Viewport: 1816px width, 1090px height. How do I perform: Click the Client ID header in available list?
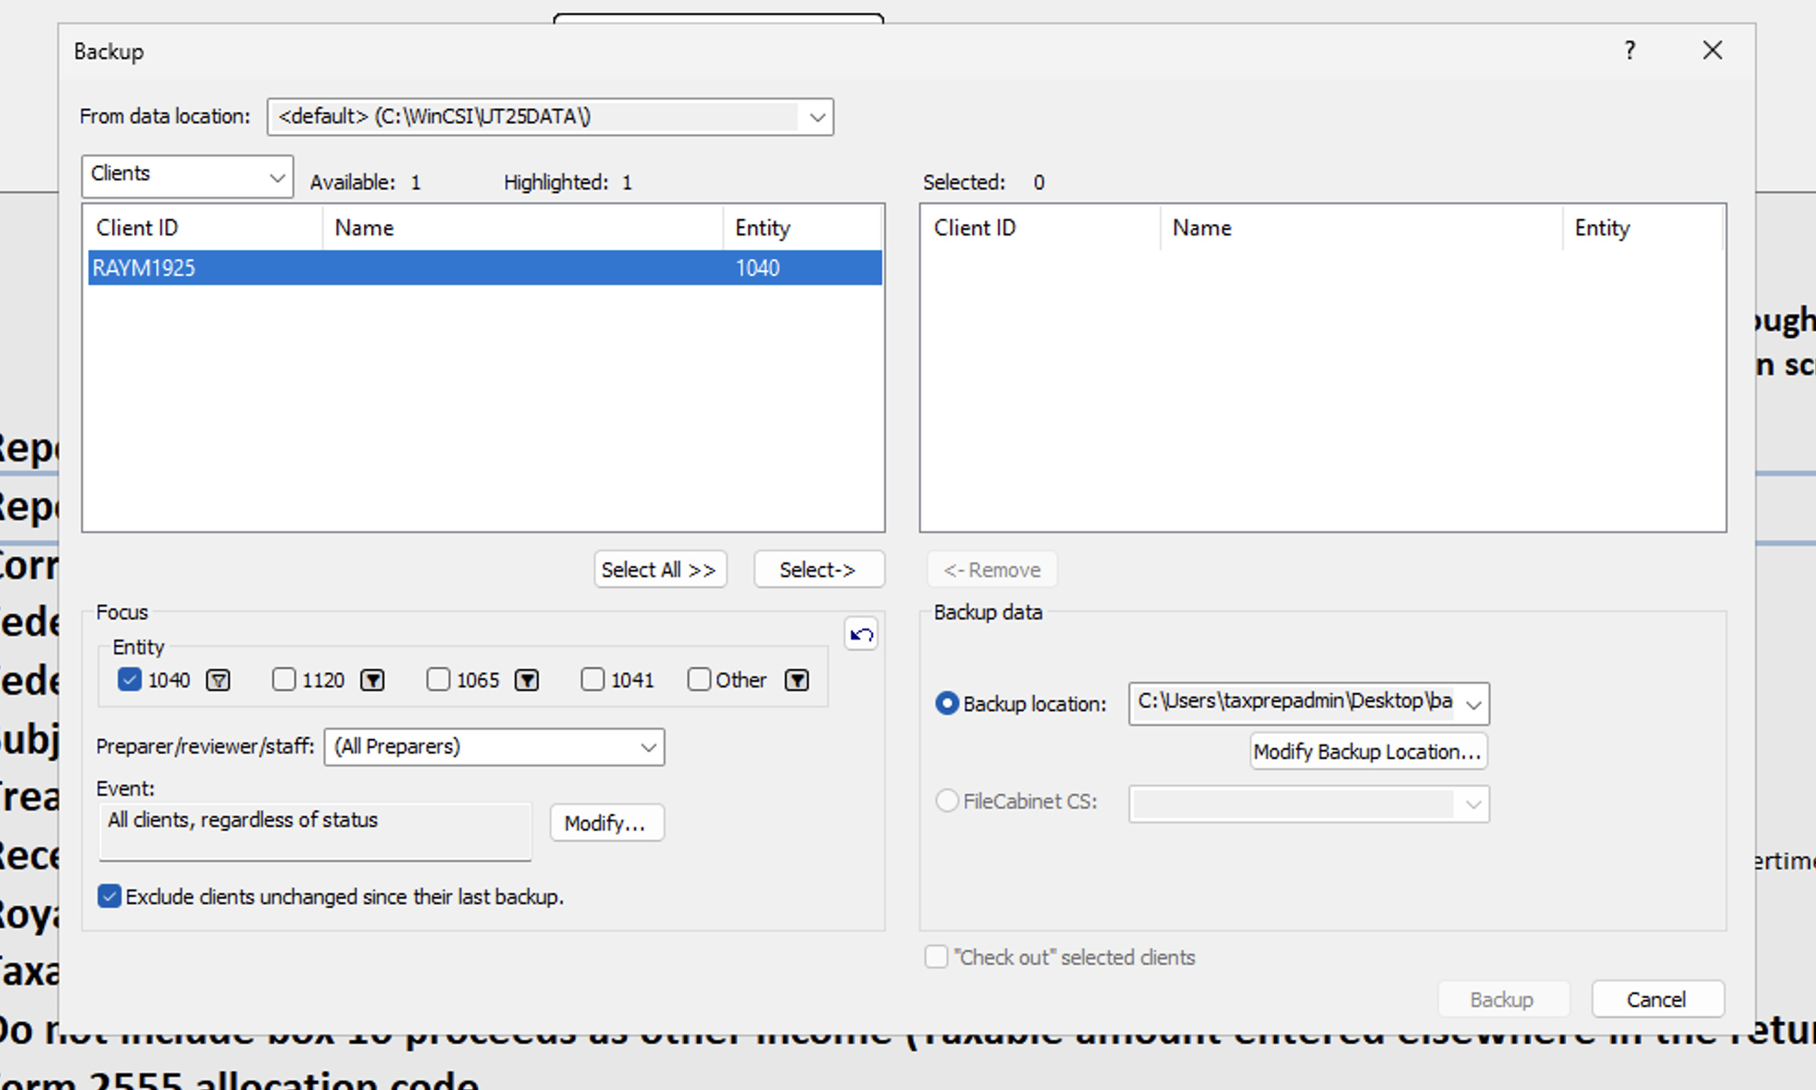point(203,227)
